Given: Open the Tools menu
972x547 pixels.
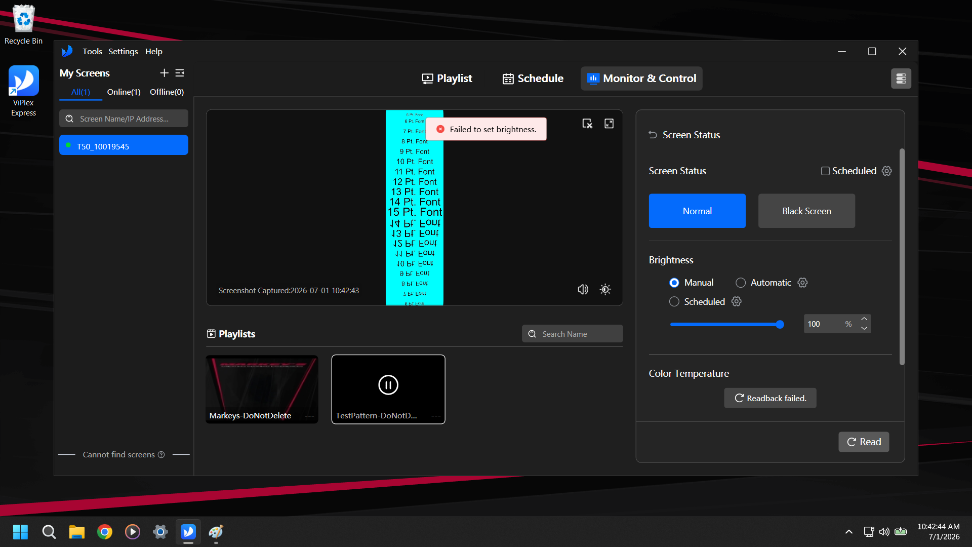Looking at the screenshot, I should tap(92, 51).
